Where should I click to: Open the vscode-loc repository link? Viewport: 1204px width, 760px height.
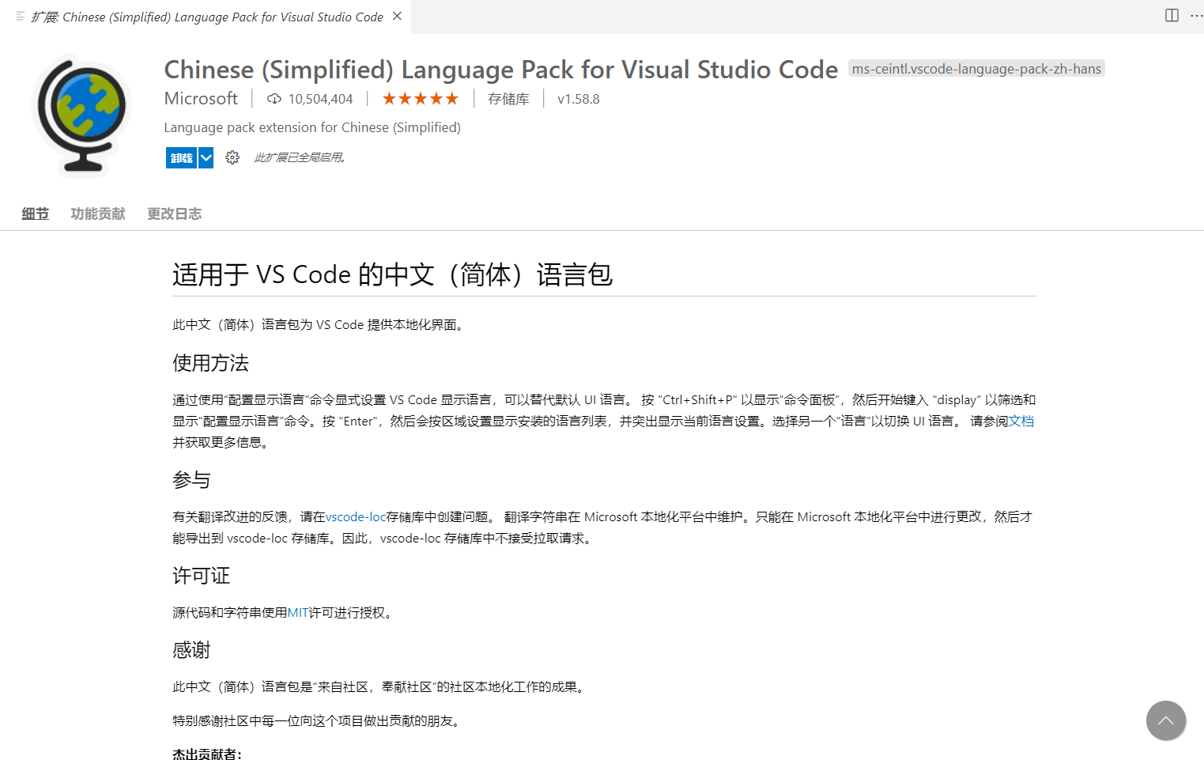pos(356,516)
